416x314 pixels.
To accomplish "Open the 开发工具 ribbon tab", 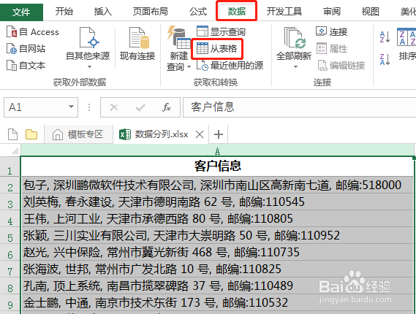I will point(284,12).
